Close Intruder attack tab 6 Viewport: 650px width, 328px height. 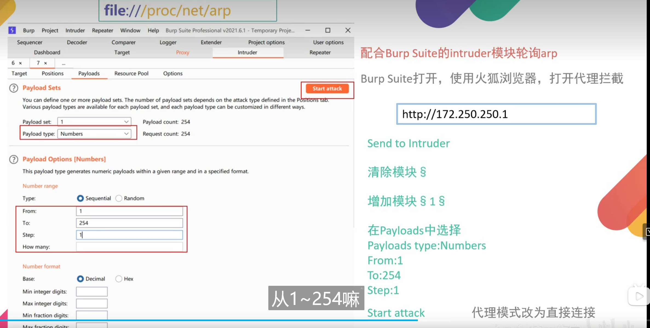[x=20, y=63]
